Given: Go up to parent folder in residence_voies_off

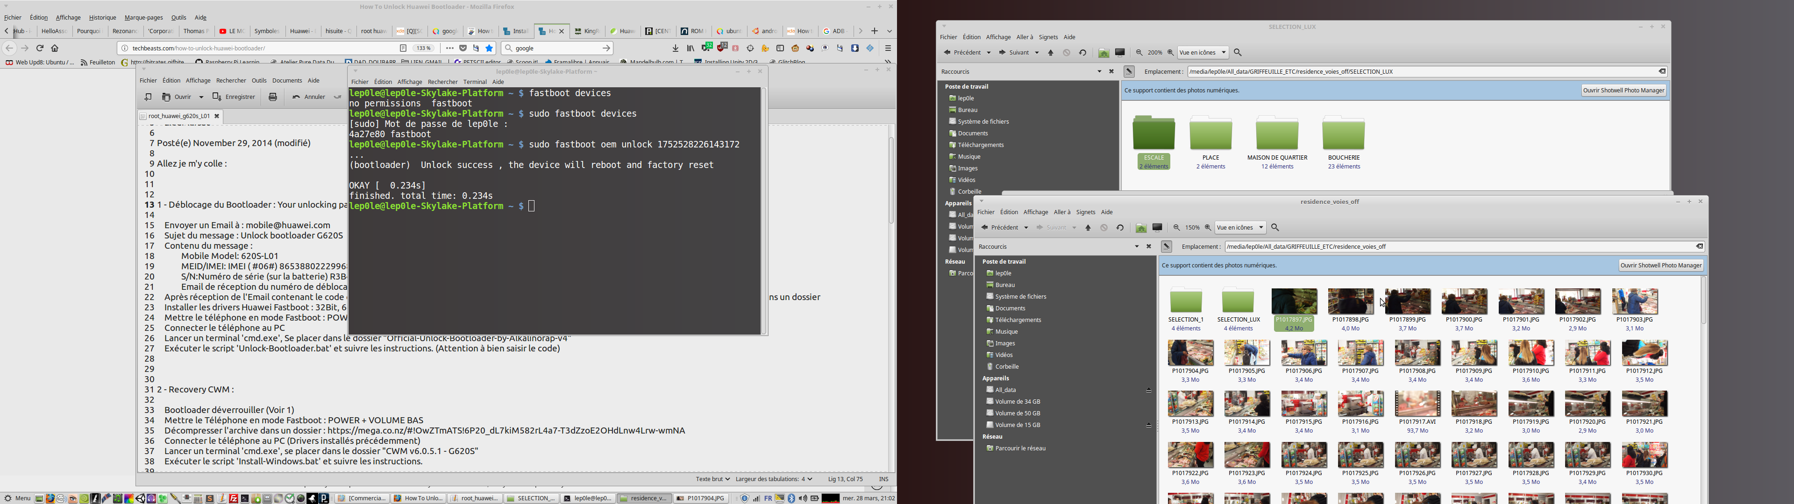Looking at the screenshot, I should [1088, 228].
